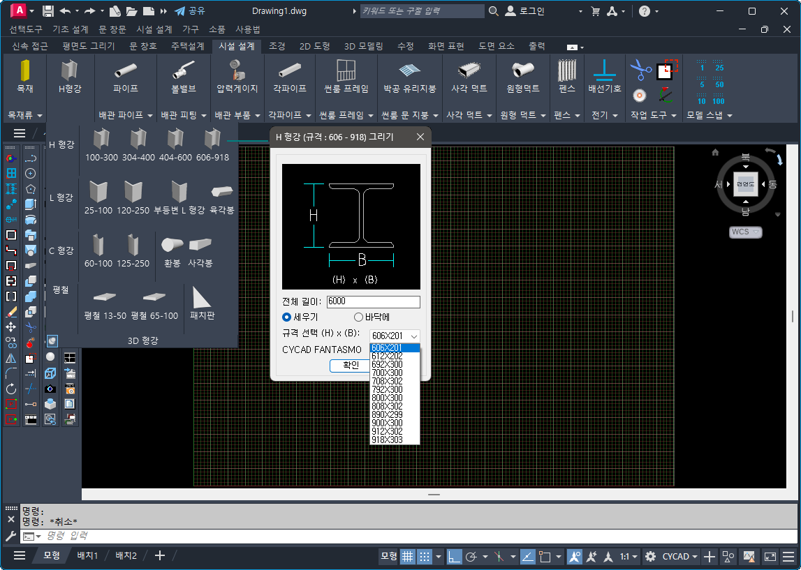Click the 썬룸 프레임 sunroom frame icon

346,71
